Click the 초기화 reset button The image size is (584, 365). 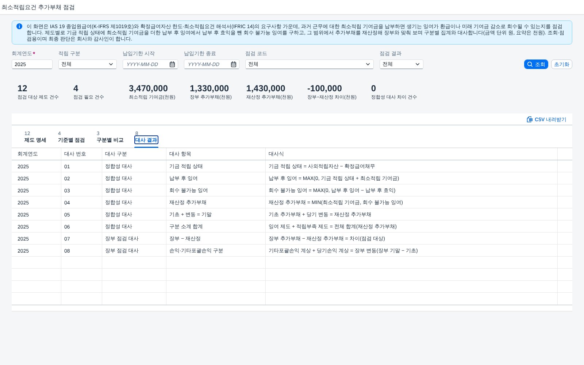point(562,64)
